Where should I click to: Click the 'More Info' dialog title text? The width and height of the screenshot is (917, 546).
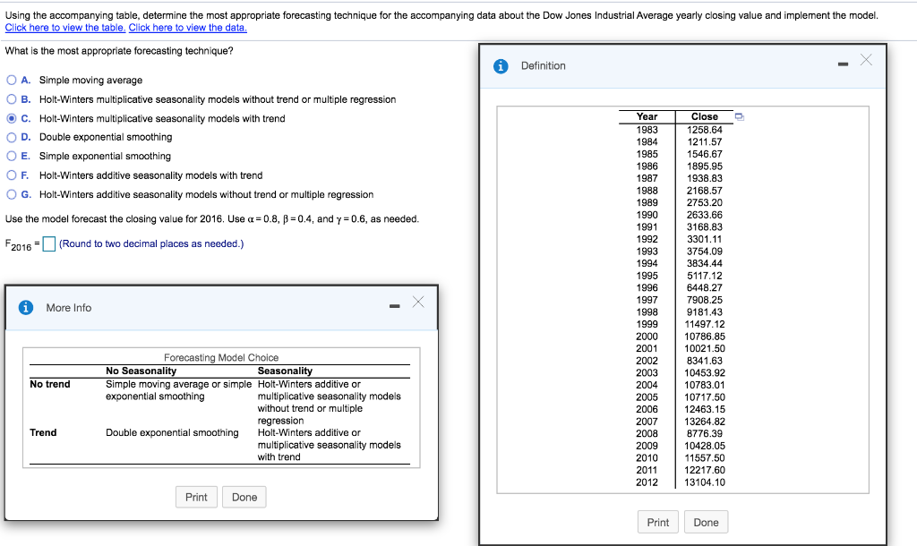(68, 308)
